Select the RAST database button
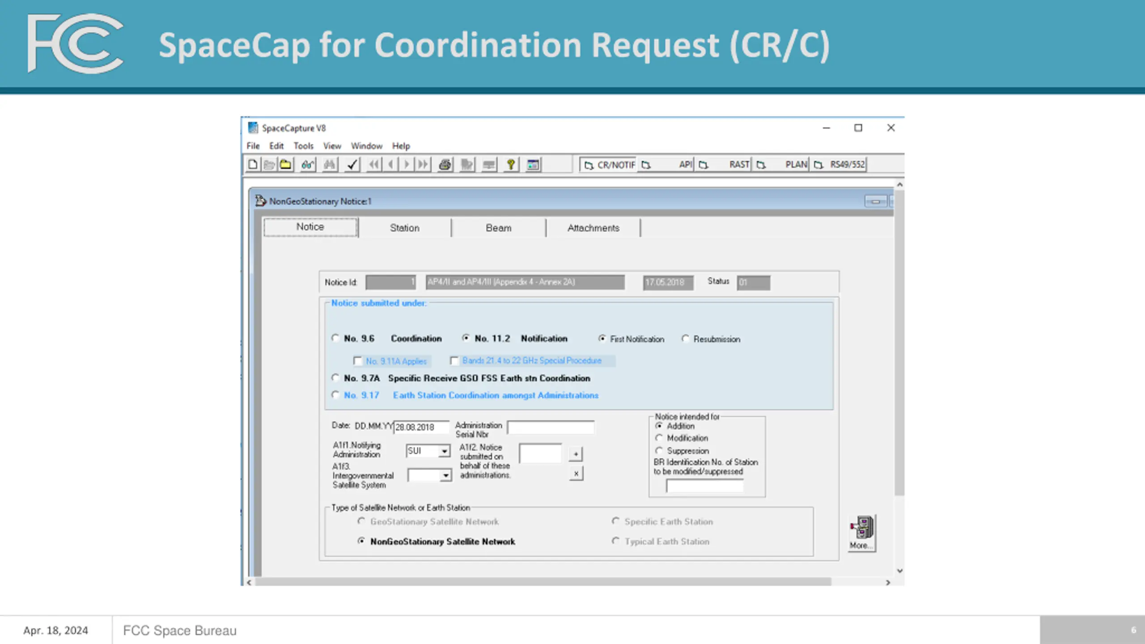Screen dimensions: 1145x644 (x=723, y=165)
